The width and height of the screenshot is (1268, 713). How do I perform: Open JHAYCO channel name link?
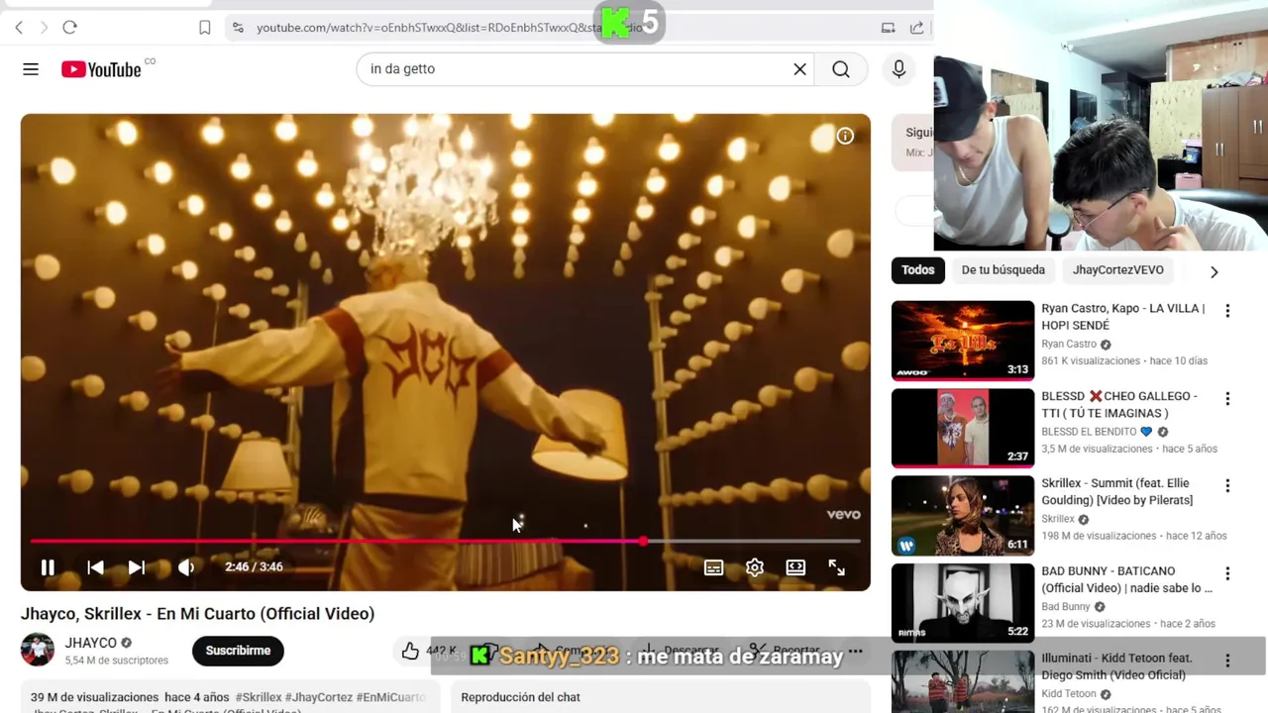(91, 643)
